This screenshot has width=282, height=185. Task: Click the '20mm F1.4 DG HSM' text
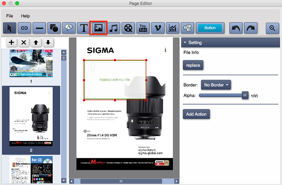102,135
